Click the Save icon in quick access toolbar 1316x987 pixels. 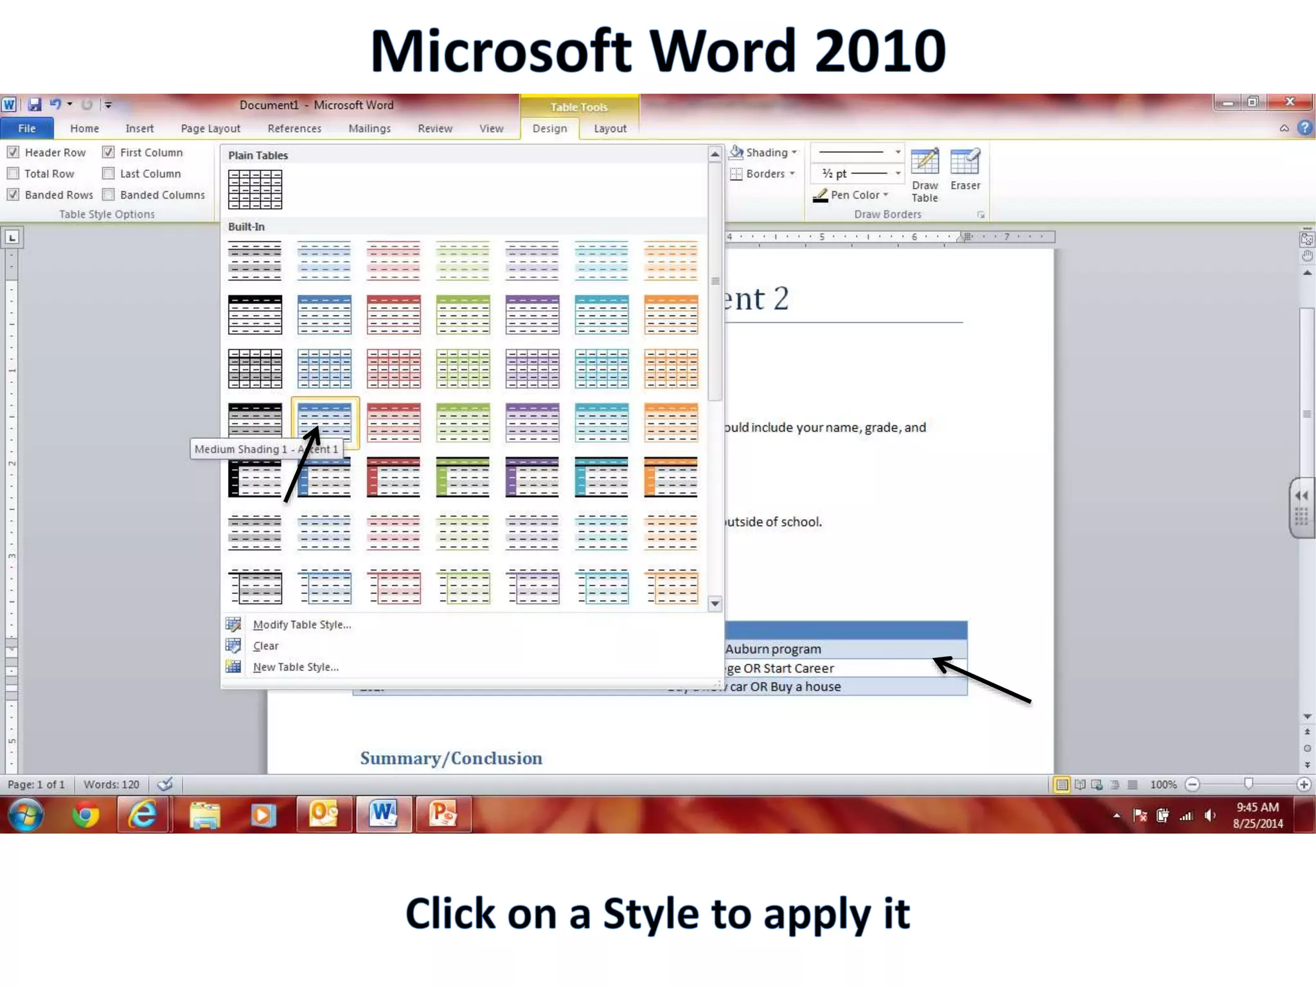35,104
